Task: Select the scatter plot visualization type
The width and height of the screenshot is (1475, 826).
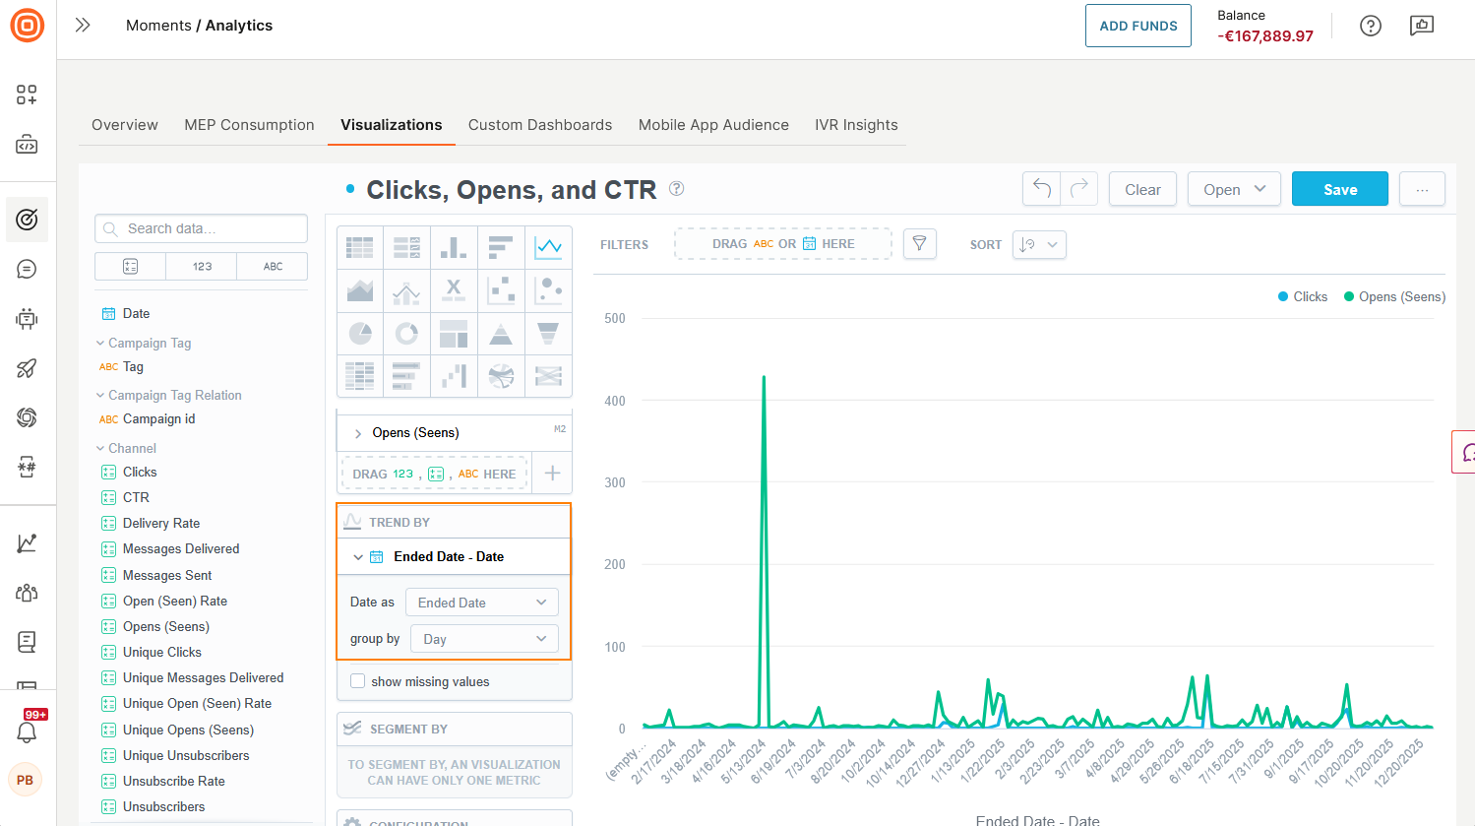Action: 501,289
